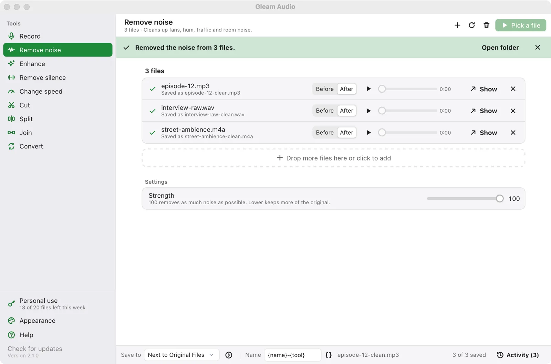Click the key icon for Personal use

pos(11,303)
